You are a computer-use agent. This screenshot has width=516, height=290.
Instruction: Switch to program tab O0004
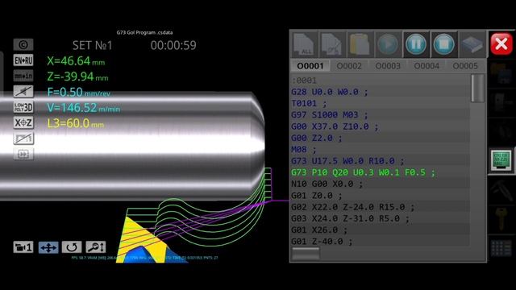pos(427,66)
